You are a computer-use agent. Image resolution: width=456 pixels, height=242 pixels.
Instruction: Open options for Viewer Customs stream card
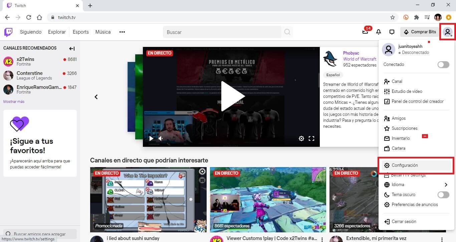322,239
